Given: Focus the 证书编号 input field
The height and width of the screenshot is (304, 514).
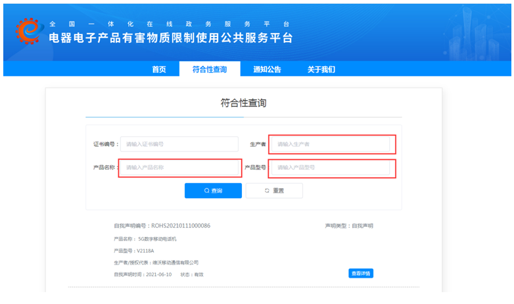Looking at the screenshot, I should pyautogui.click(x=179, y=144).
